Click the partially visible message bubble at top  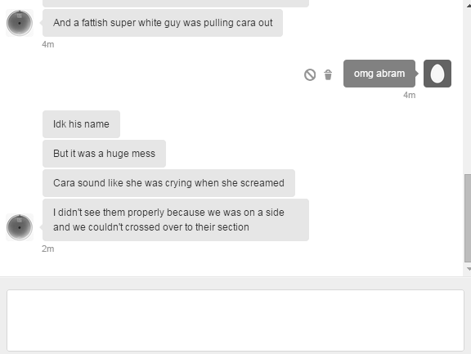coord(176,3)
